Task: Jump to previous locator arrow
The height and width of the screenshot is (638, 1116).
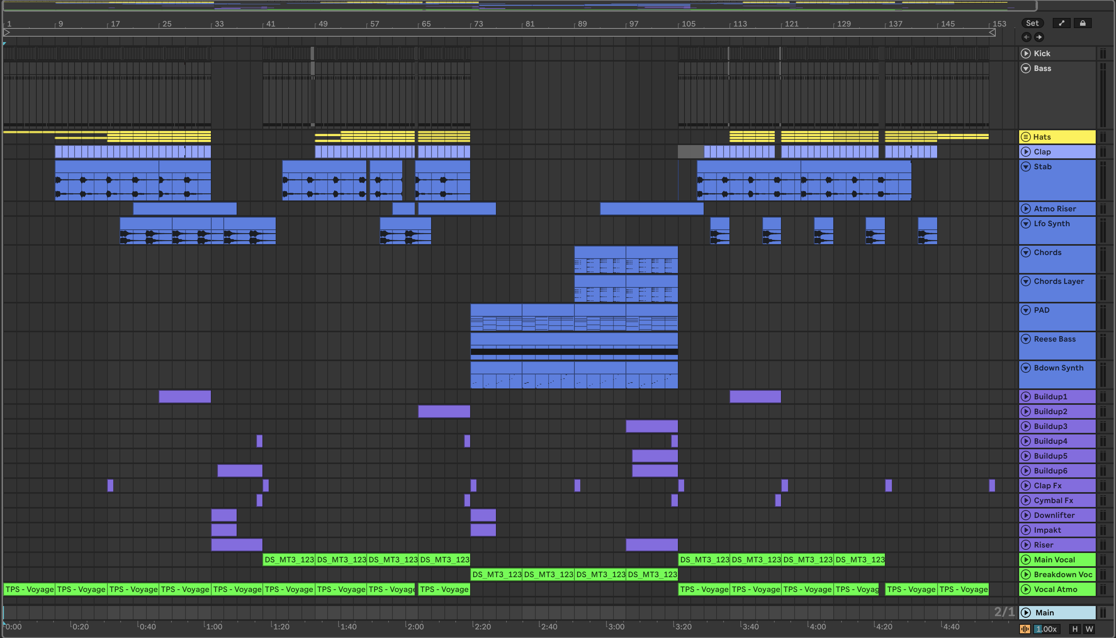Action: 1027,37
